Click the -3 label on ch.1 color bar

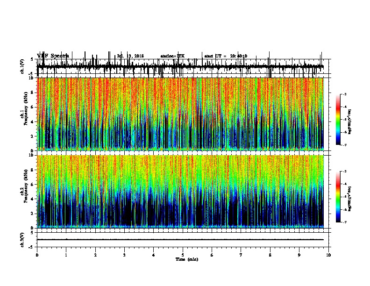pos(345,94)
